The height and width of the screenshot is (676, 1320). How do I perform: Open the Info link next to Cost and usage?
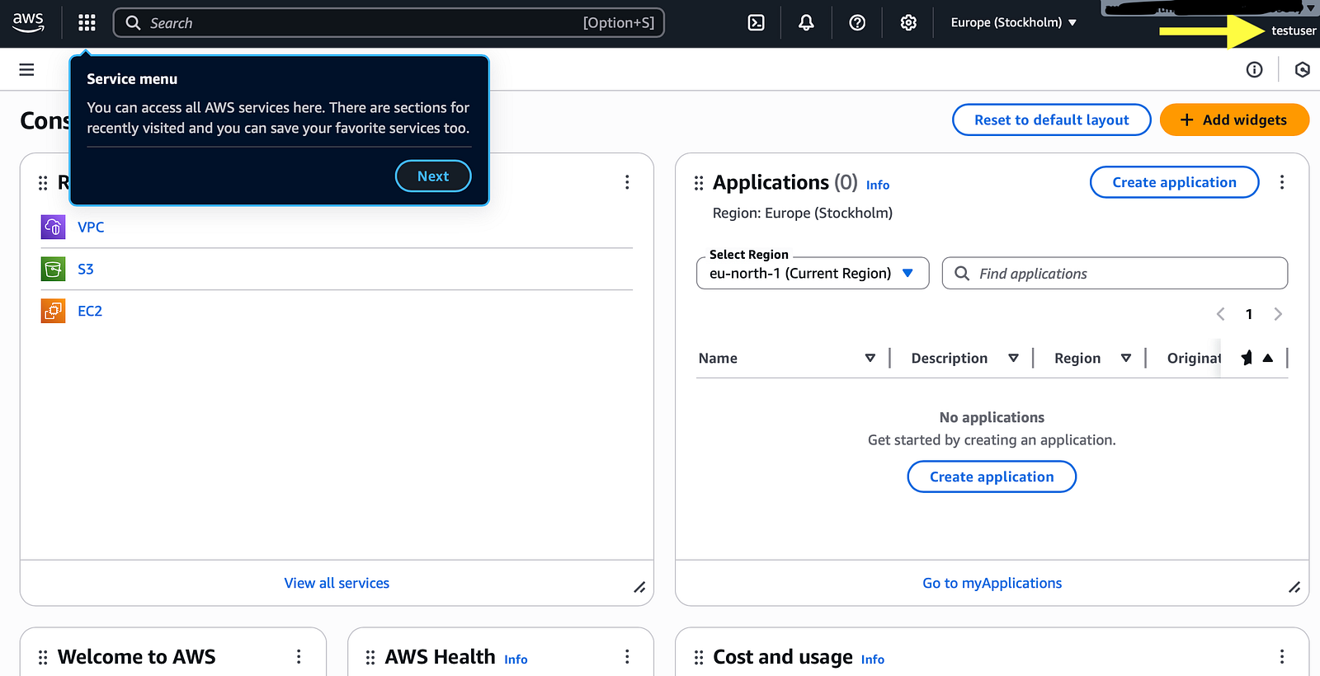click(x=873, y=659)
